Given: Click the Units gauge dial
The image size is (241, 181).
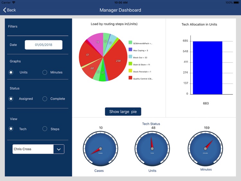Looking at the screenshot, I should pos(152,148).
